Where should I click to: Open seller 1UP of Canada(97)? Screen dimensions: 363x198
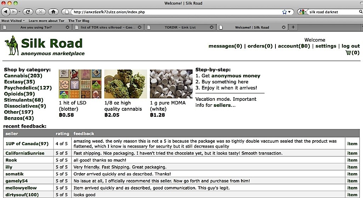tap(27, 144)
